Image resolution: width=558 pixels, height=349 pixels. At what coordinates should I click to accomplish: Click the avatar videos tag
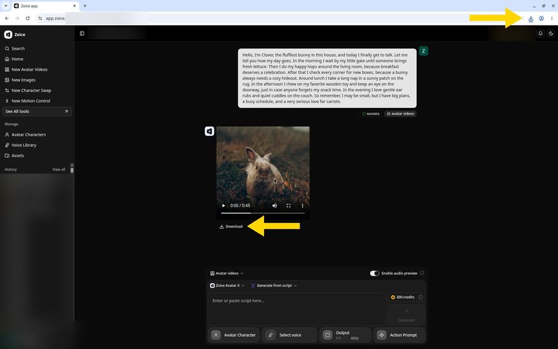(x=401, y=114)
